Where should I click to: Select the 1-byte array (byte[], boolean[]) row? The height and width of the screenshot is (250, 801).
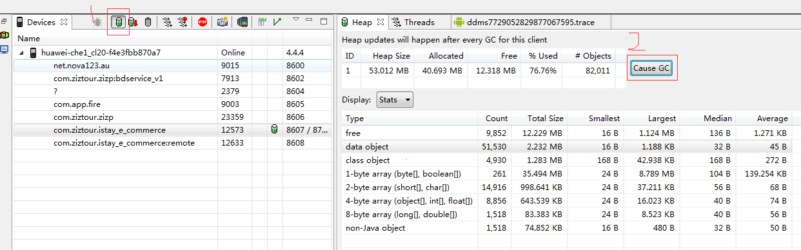pos(567,173)
